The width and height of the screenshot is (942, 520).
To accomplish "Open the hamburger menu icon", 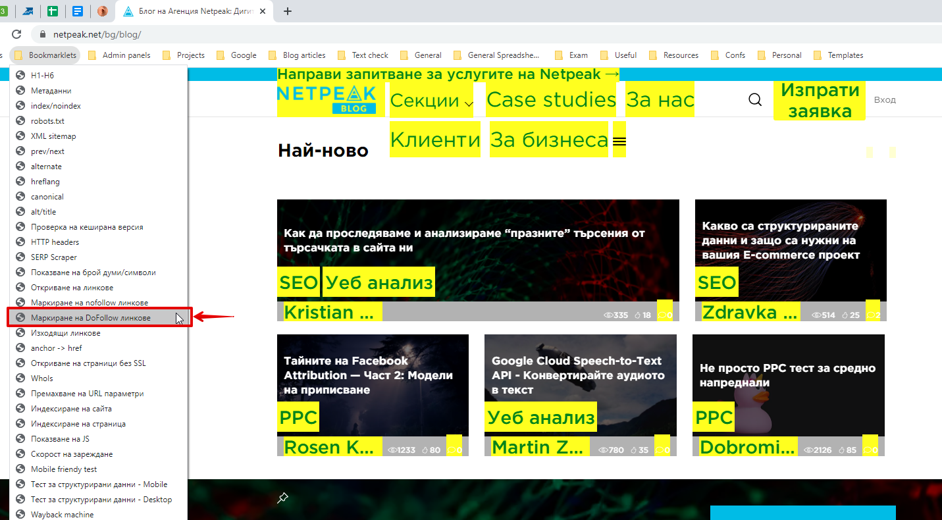I will click(619, 140).
